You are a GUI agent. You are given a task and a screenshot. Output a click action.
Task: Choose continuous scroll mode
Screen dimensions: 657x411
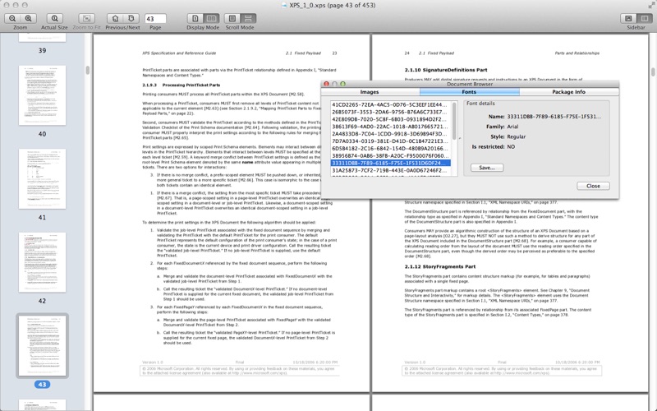[248, 18]
